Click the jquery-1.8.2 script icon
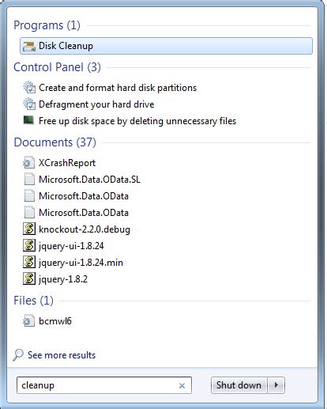This screenshot has height=409, width=327. coord(29,278)
